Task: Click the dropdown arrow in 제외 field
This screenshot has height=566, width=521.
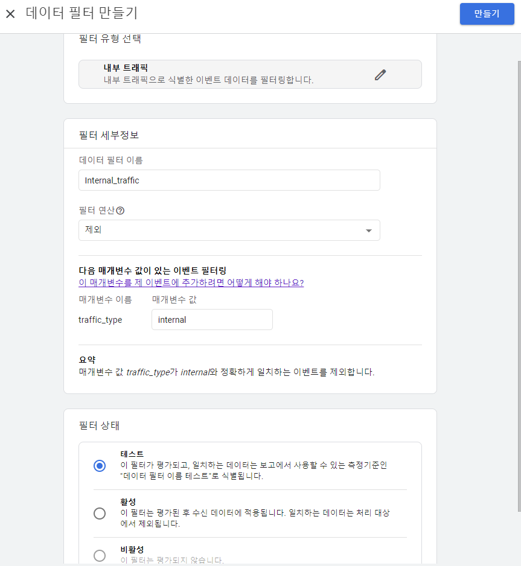Action: [369, 231]
